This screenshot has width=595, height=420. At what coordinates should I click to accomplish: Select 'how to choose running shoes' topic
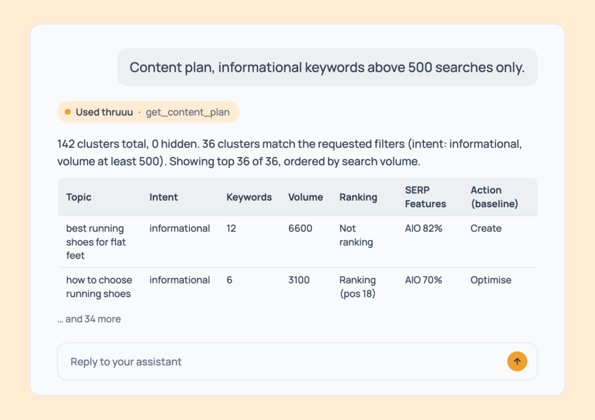tap(99, 287)
